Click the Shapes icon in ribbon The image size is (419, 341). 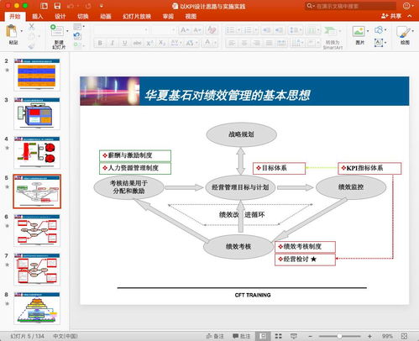379,29
